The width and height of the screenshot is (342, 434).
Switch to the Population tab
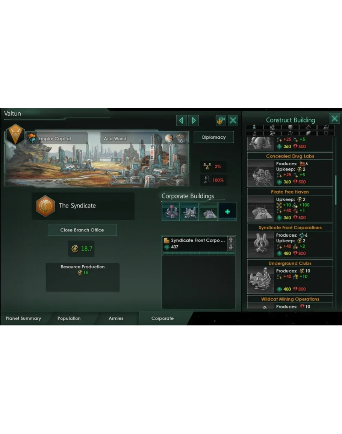tap(69, 318)
